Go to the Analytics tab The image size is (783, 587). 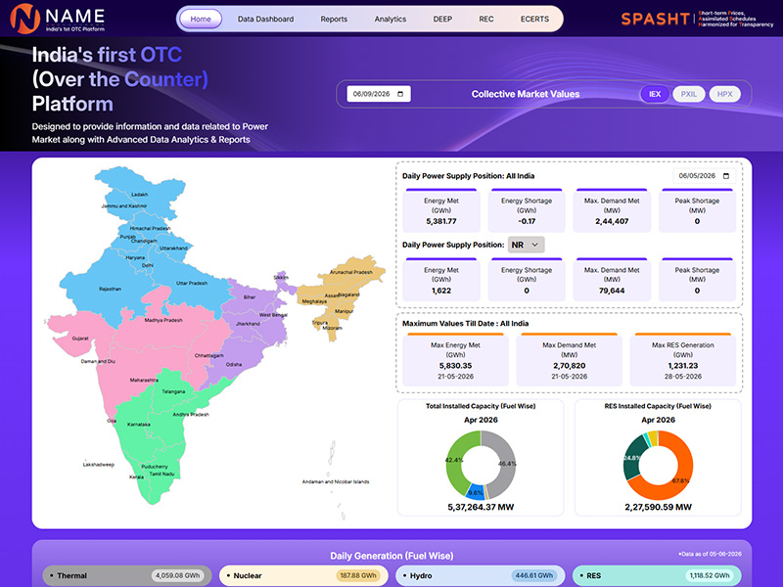tap(391, 19)
